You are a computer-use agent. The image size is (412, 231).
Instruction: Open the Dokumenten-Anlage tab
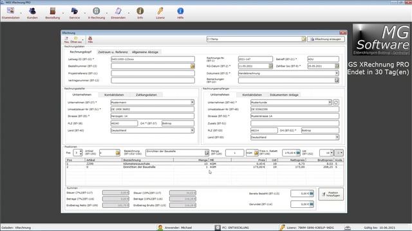point(284,95)
